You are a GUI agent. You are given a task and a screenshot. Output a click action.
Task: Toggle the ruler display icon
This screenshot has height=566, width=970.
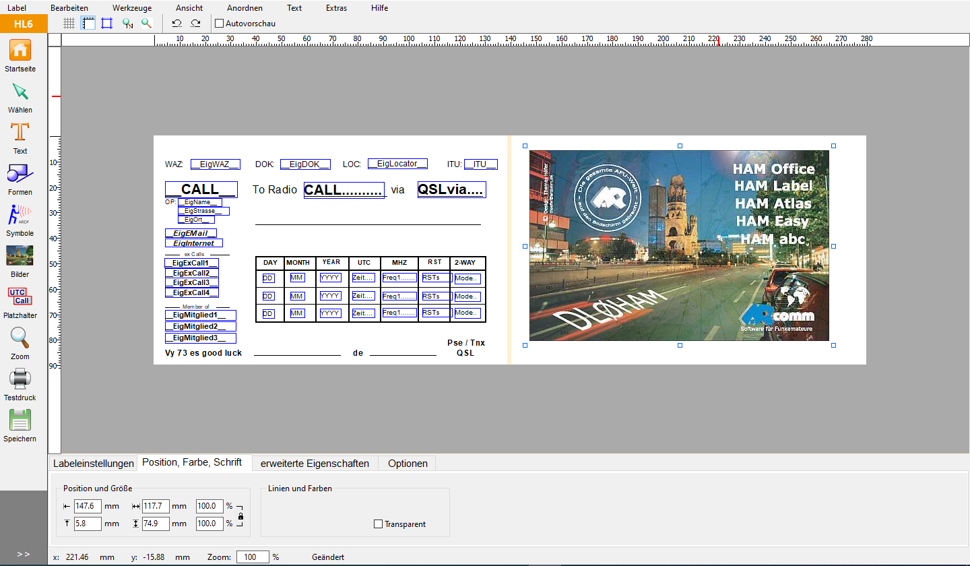click(x=88, y=23)
